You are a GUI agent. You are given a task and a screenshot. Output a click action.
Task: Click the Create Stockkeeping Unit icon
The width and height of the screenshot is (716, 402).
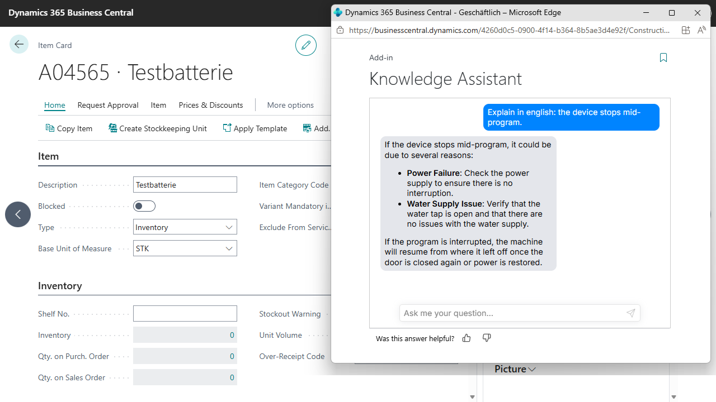tap(112, 128)
